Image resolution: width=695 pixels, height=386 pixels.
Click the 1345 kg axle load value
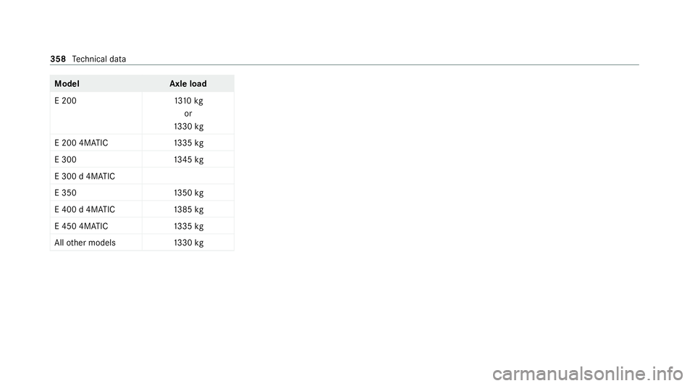[188, 159]
